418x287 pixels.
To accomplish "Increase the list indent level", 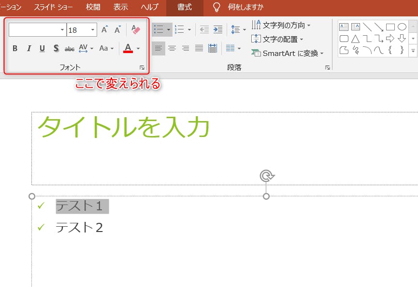I will (x=218, y=30).
